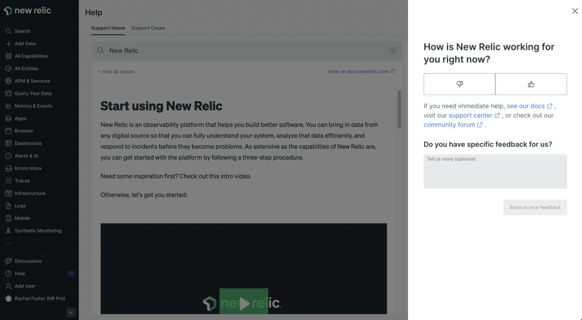Go back via 'View all results'
The height and width of the screenshot is (320, 582).
[x=116, y=72]
